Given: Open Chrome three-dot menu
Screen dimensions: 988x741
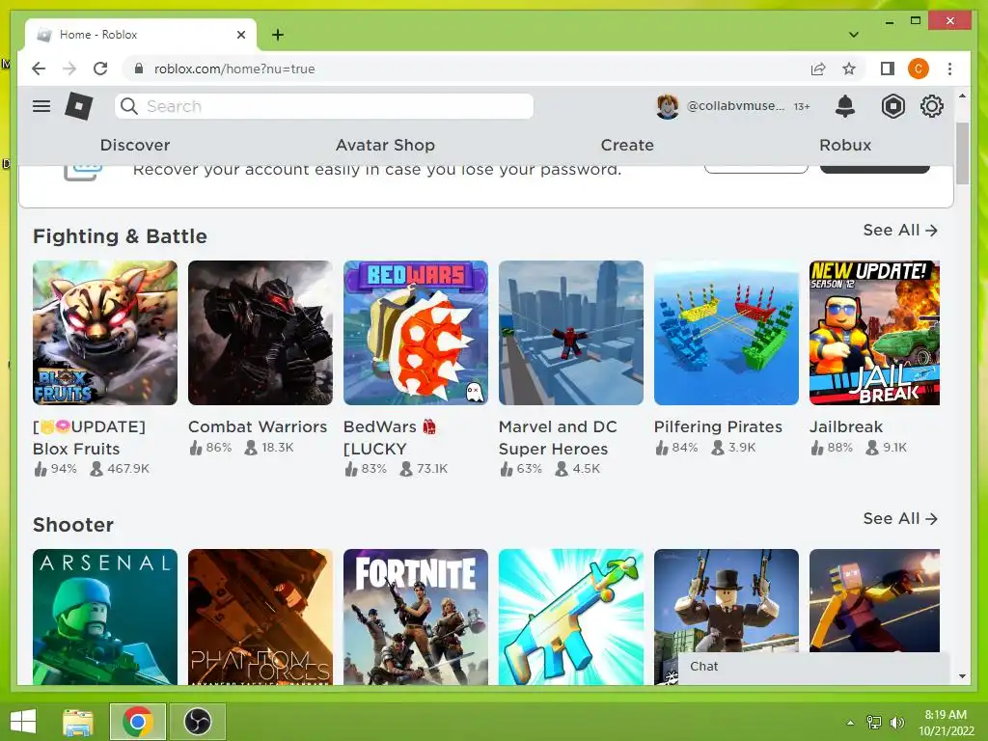Looking at the screenshot, I should 949,69.
